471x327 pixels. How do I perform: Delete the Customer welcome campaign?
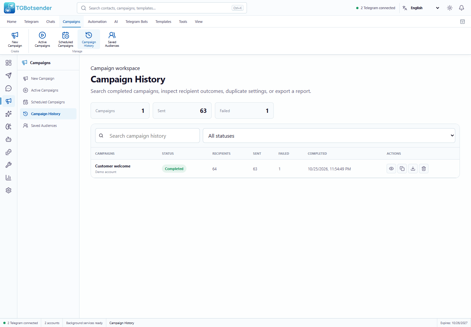point(424,169)
